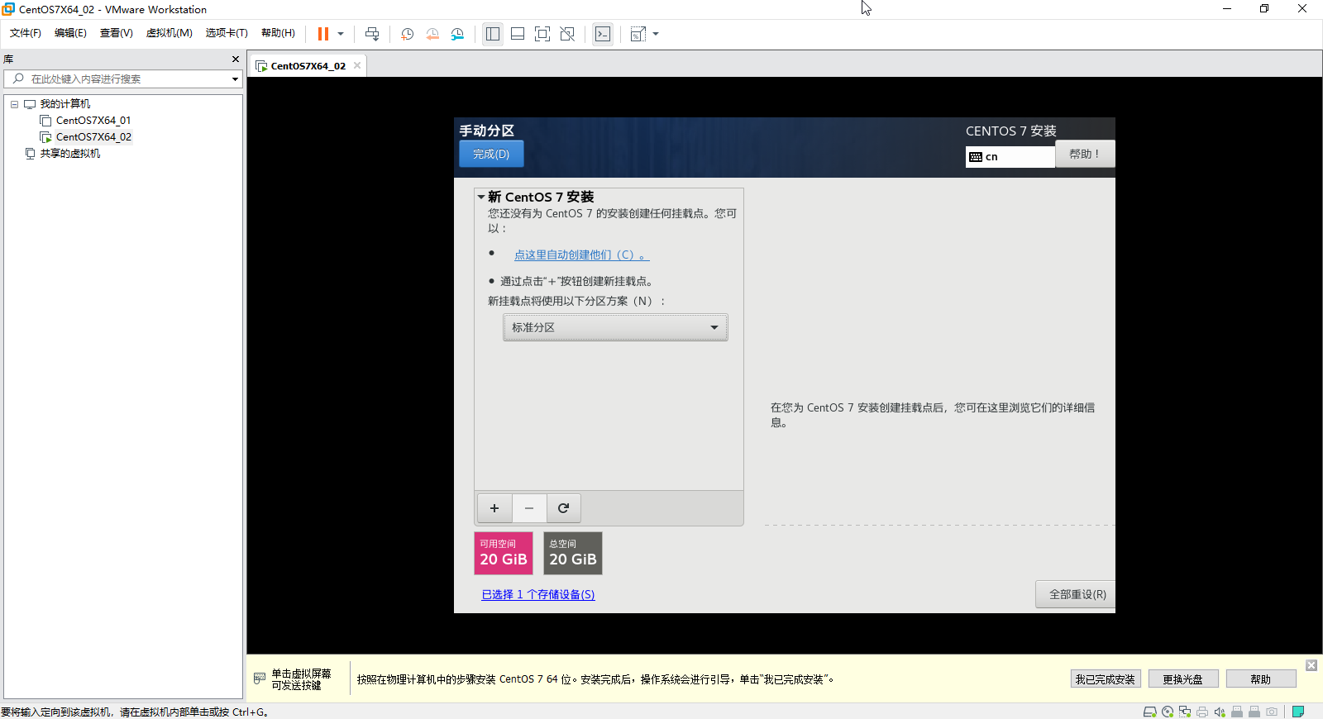This screenshot has height=719, width=1323.
Task: Enter full screen mode icon
Action: (542, 34)
